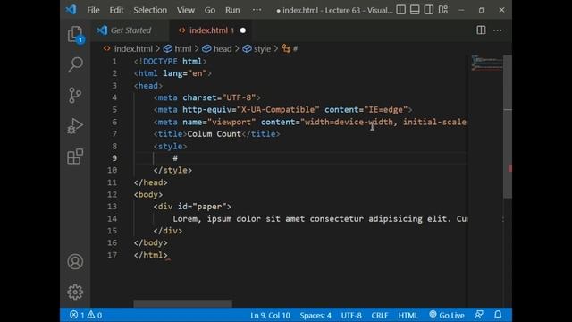The image size is (572, 322).
Task: Click the vertical scrollbar thumb in editor
Action: tap(508, 127)
